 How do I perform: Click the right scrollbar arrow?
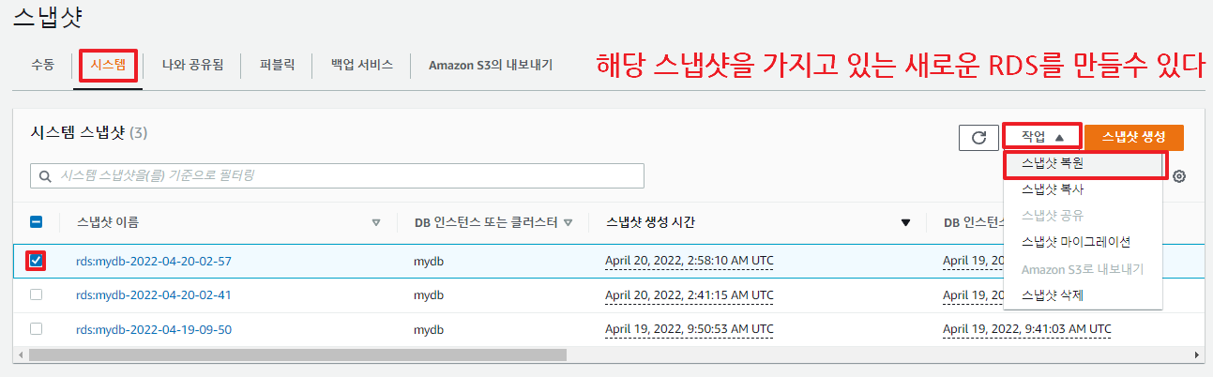1196,355
